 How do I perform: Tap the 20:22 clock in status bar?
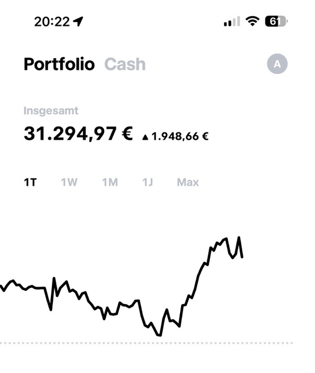point(51,21)
